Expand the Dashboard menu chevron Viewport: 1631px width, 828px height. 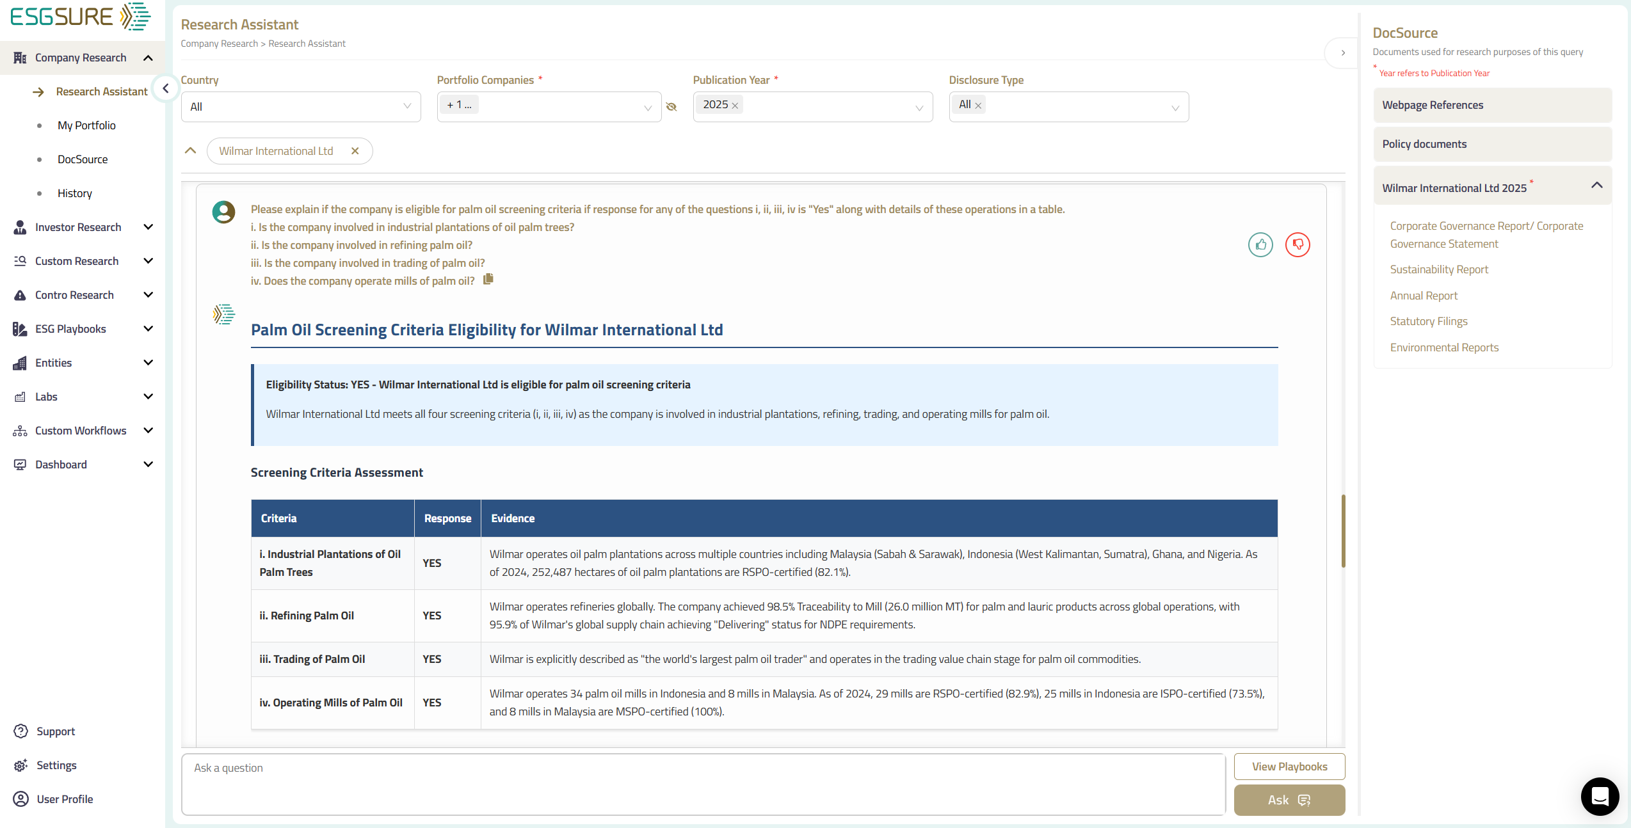coord(149,465)
